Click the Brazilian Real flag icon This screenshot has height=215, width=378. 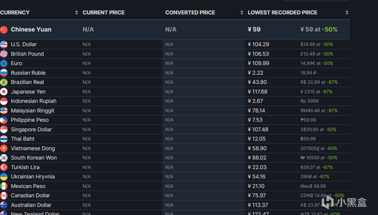pos(4,82)
